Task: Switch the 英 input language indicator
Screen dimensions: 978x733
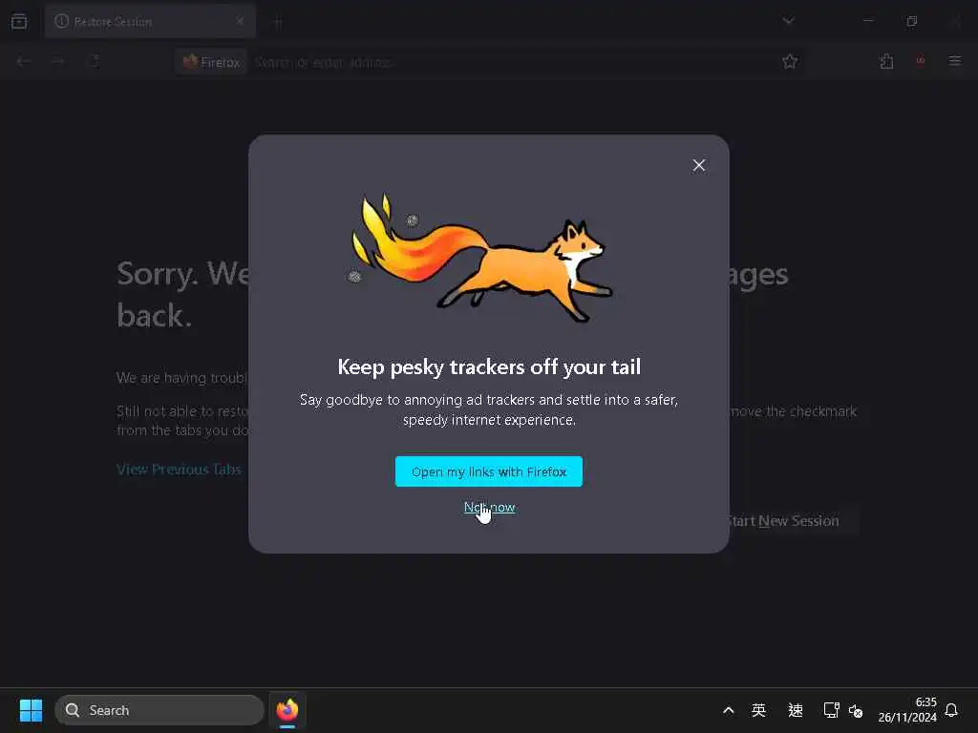Action: tap(759, 710)
